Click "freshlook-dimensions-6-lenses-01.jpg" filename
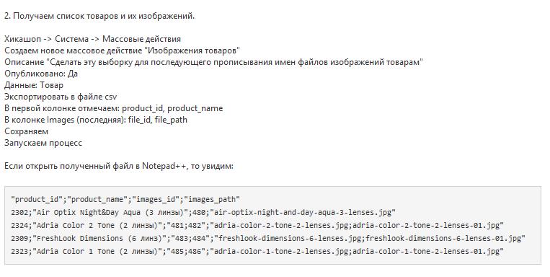 (x=443, y=238)
